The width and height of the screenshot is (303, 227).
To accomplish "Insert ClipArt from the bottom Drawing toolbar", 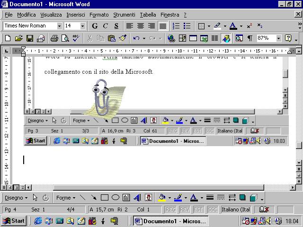I will pyautogui.click(x=148, y=198).
